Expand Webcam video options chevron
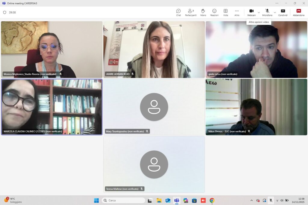 pyautogui.click(x=259, y=13)
